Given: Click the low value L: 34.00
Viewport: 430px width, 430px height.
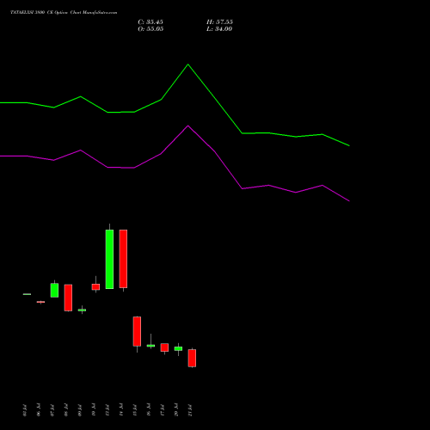Looking at the screenshot, I should click(219, 29).
